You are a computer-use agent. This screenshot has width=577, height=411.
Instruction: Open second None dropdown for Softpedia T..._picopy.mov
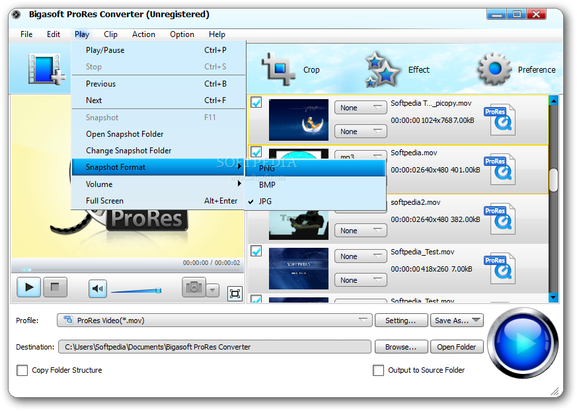[361, 131]
